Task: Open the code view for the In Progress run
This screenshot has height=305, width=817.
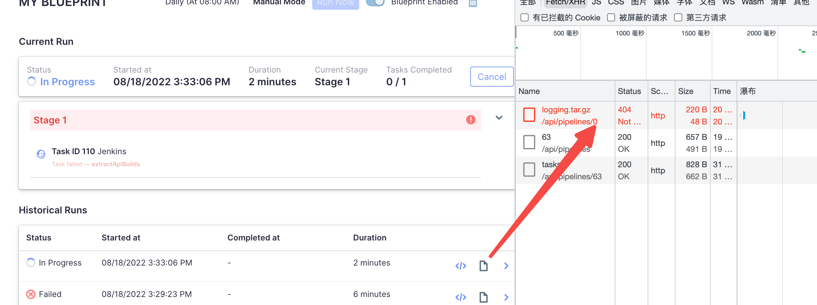Action: click(460, 266)
